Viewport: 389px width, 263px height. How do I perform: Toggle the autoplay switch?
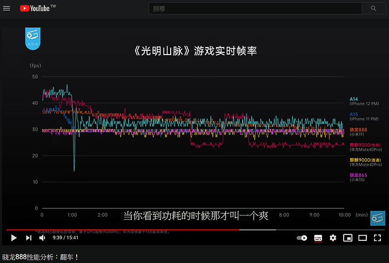(x=302, y=238)
